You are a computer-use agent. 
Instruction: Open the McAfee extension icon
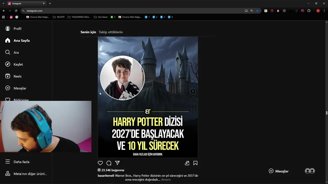266,11
